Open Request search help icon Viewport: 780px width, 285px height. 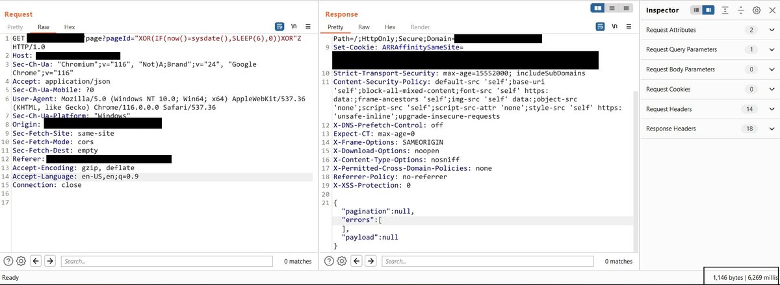(x=8, y=261)
